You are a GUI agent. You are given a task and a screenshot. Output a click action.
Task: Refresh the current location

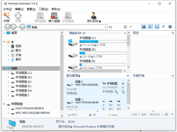110,27
